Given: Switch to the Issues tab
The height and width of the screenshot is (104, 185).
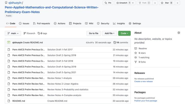Looking at the screenshot, I should tap(24, 23).
